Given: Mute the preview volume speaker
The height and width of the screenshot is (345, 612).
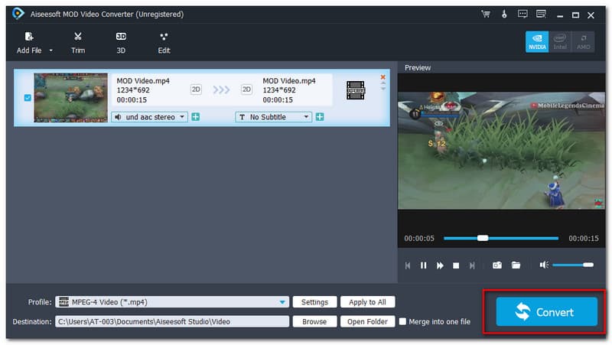Looking at the screenshot, I should point(543,265).
